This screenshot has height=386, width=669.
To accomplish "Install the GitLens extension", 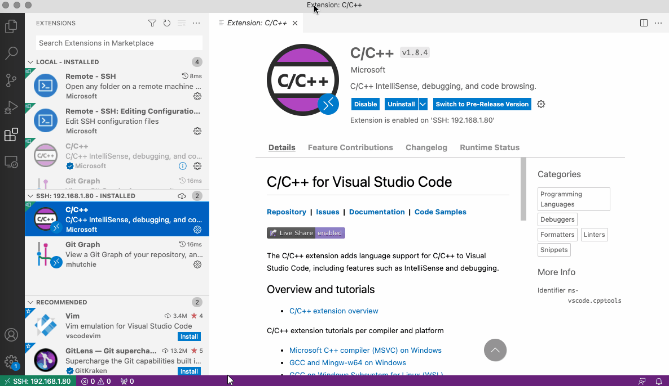I will point(189,371).
